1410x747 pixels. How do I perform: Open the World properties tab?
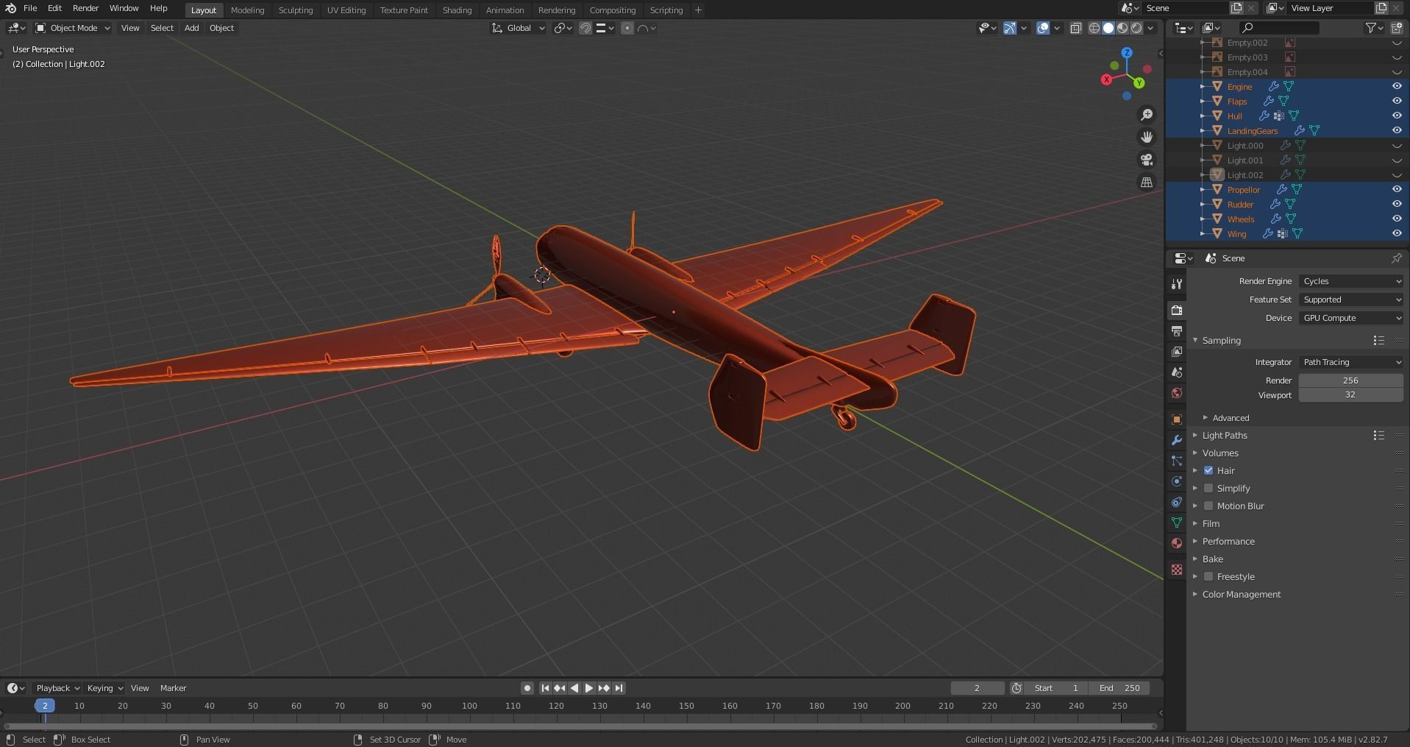click(x=1177, y=393)
